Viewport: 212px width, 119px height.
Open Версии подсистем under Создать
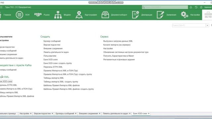tap(52, 45)
